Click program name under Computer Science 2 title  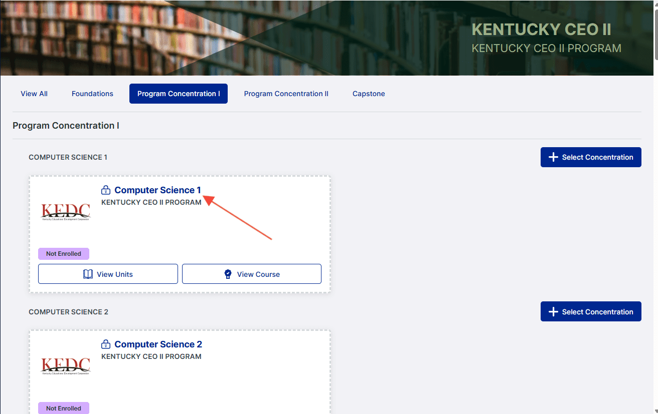pos(151,357)
